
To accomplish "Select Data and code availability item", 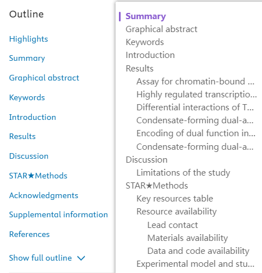I will [198, 251].
